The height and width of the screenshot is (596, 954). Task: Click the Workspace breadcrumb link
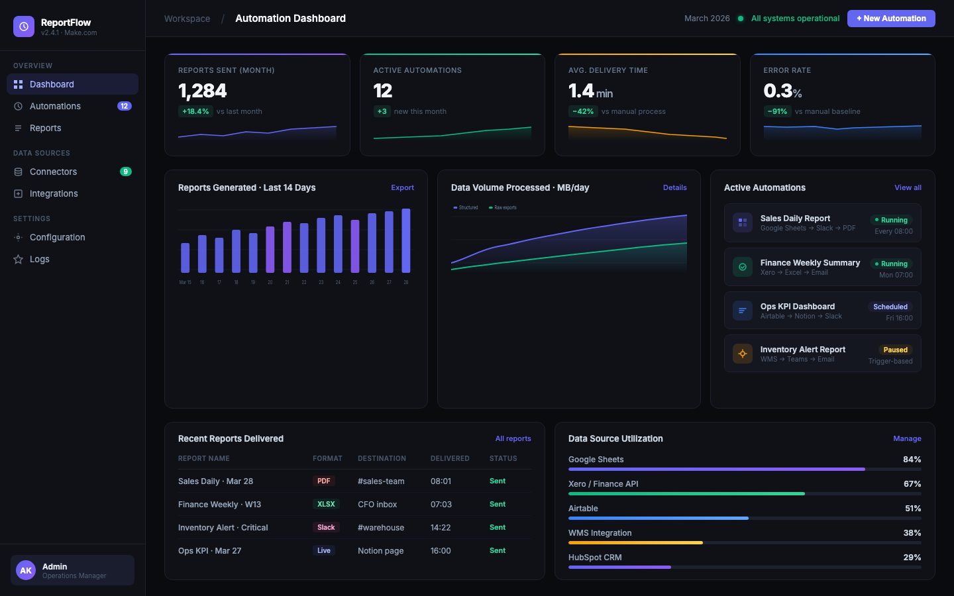pyautogui.click(x=187, y=19)
